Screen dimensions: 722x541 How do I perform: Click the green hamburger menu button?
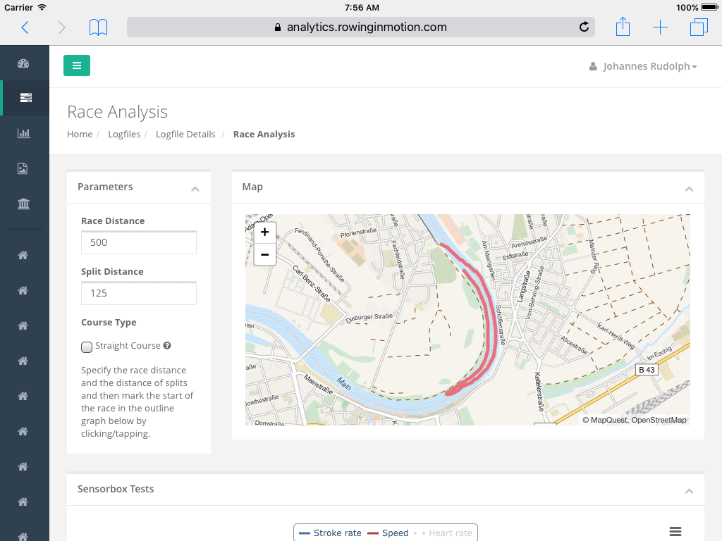pos(77,66)
